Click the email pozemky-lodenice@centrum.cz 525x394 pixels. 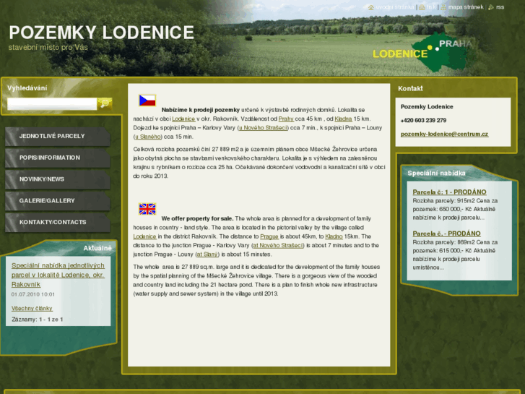tap(444, 134)
